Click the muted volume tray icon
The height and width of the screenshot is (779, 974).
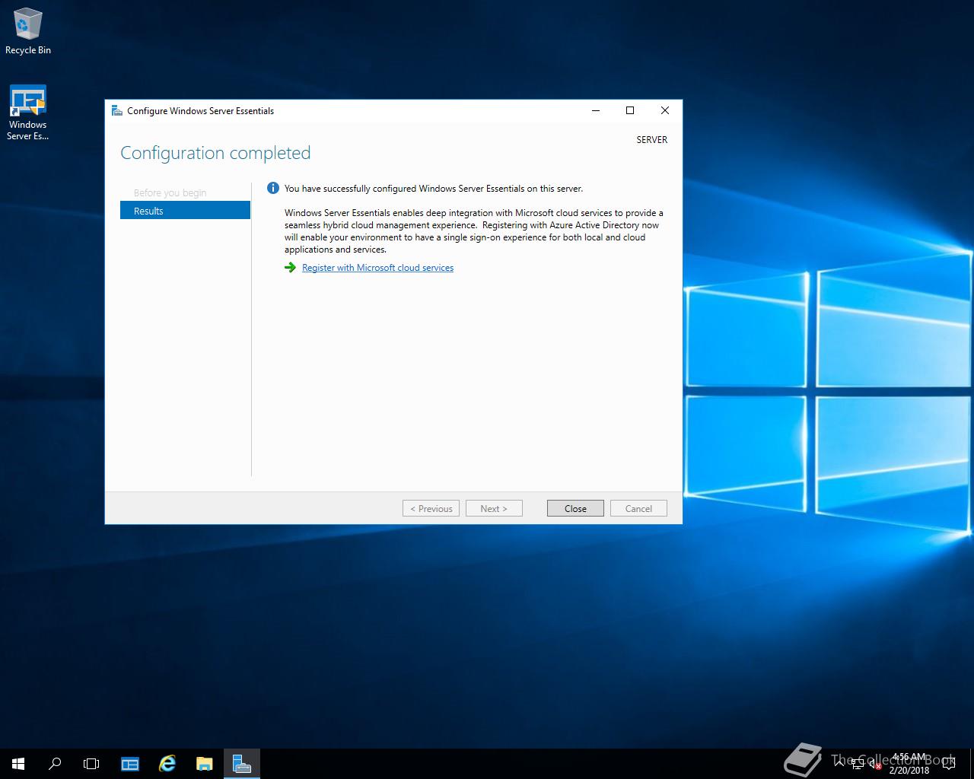[875, 764]
